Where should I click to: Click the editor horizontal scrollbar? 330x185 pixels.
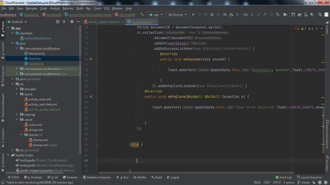(x=196, y=173)
